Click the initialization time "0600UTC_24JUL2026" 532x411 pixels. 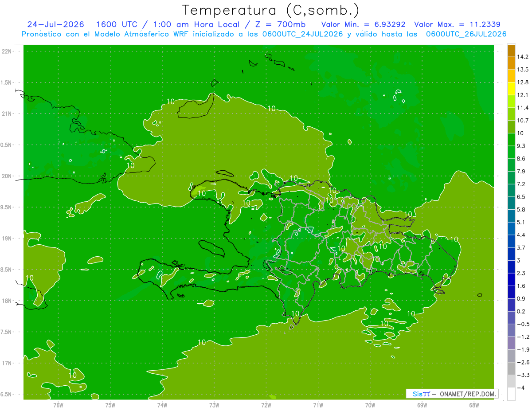pos(301,34)
